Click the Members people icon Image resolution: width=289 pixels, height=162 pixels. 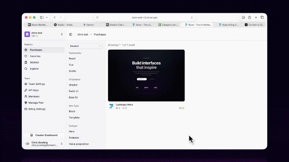click(x=26, y=96)
